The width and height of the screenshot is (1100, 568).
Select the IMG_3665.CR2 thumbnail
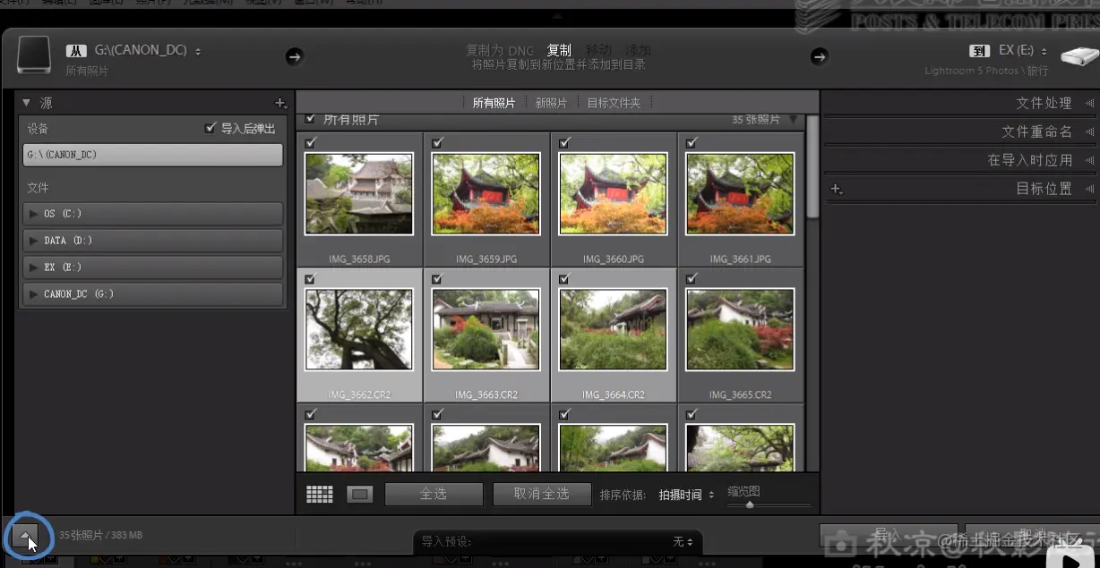(740, 329)
